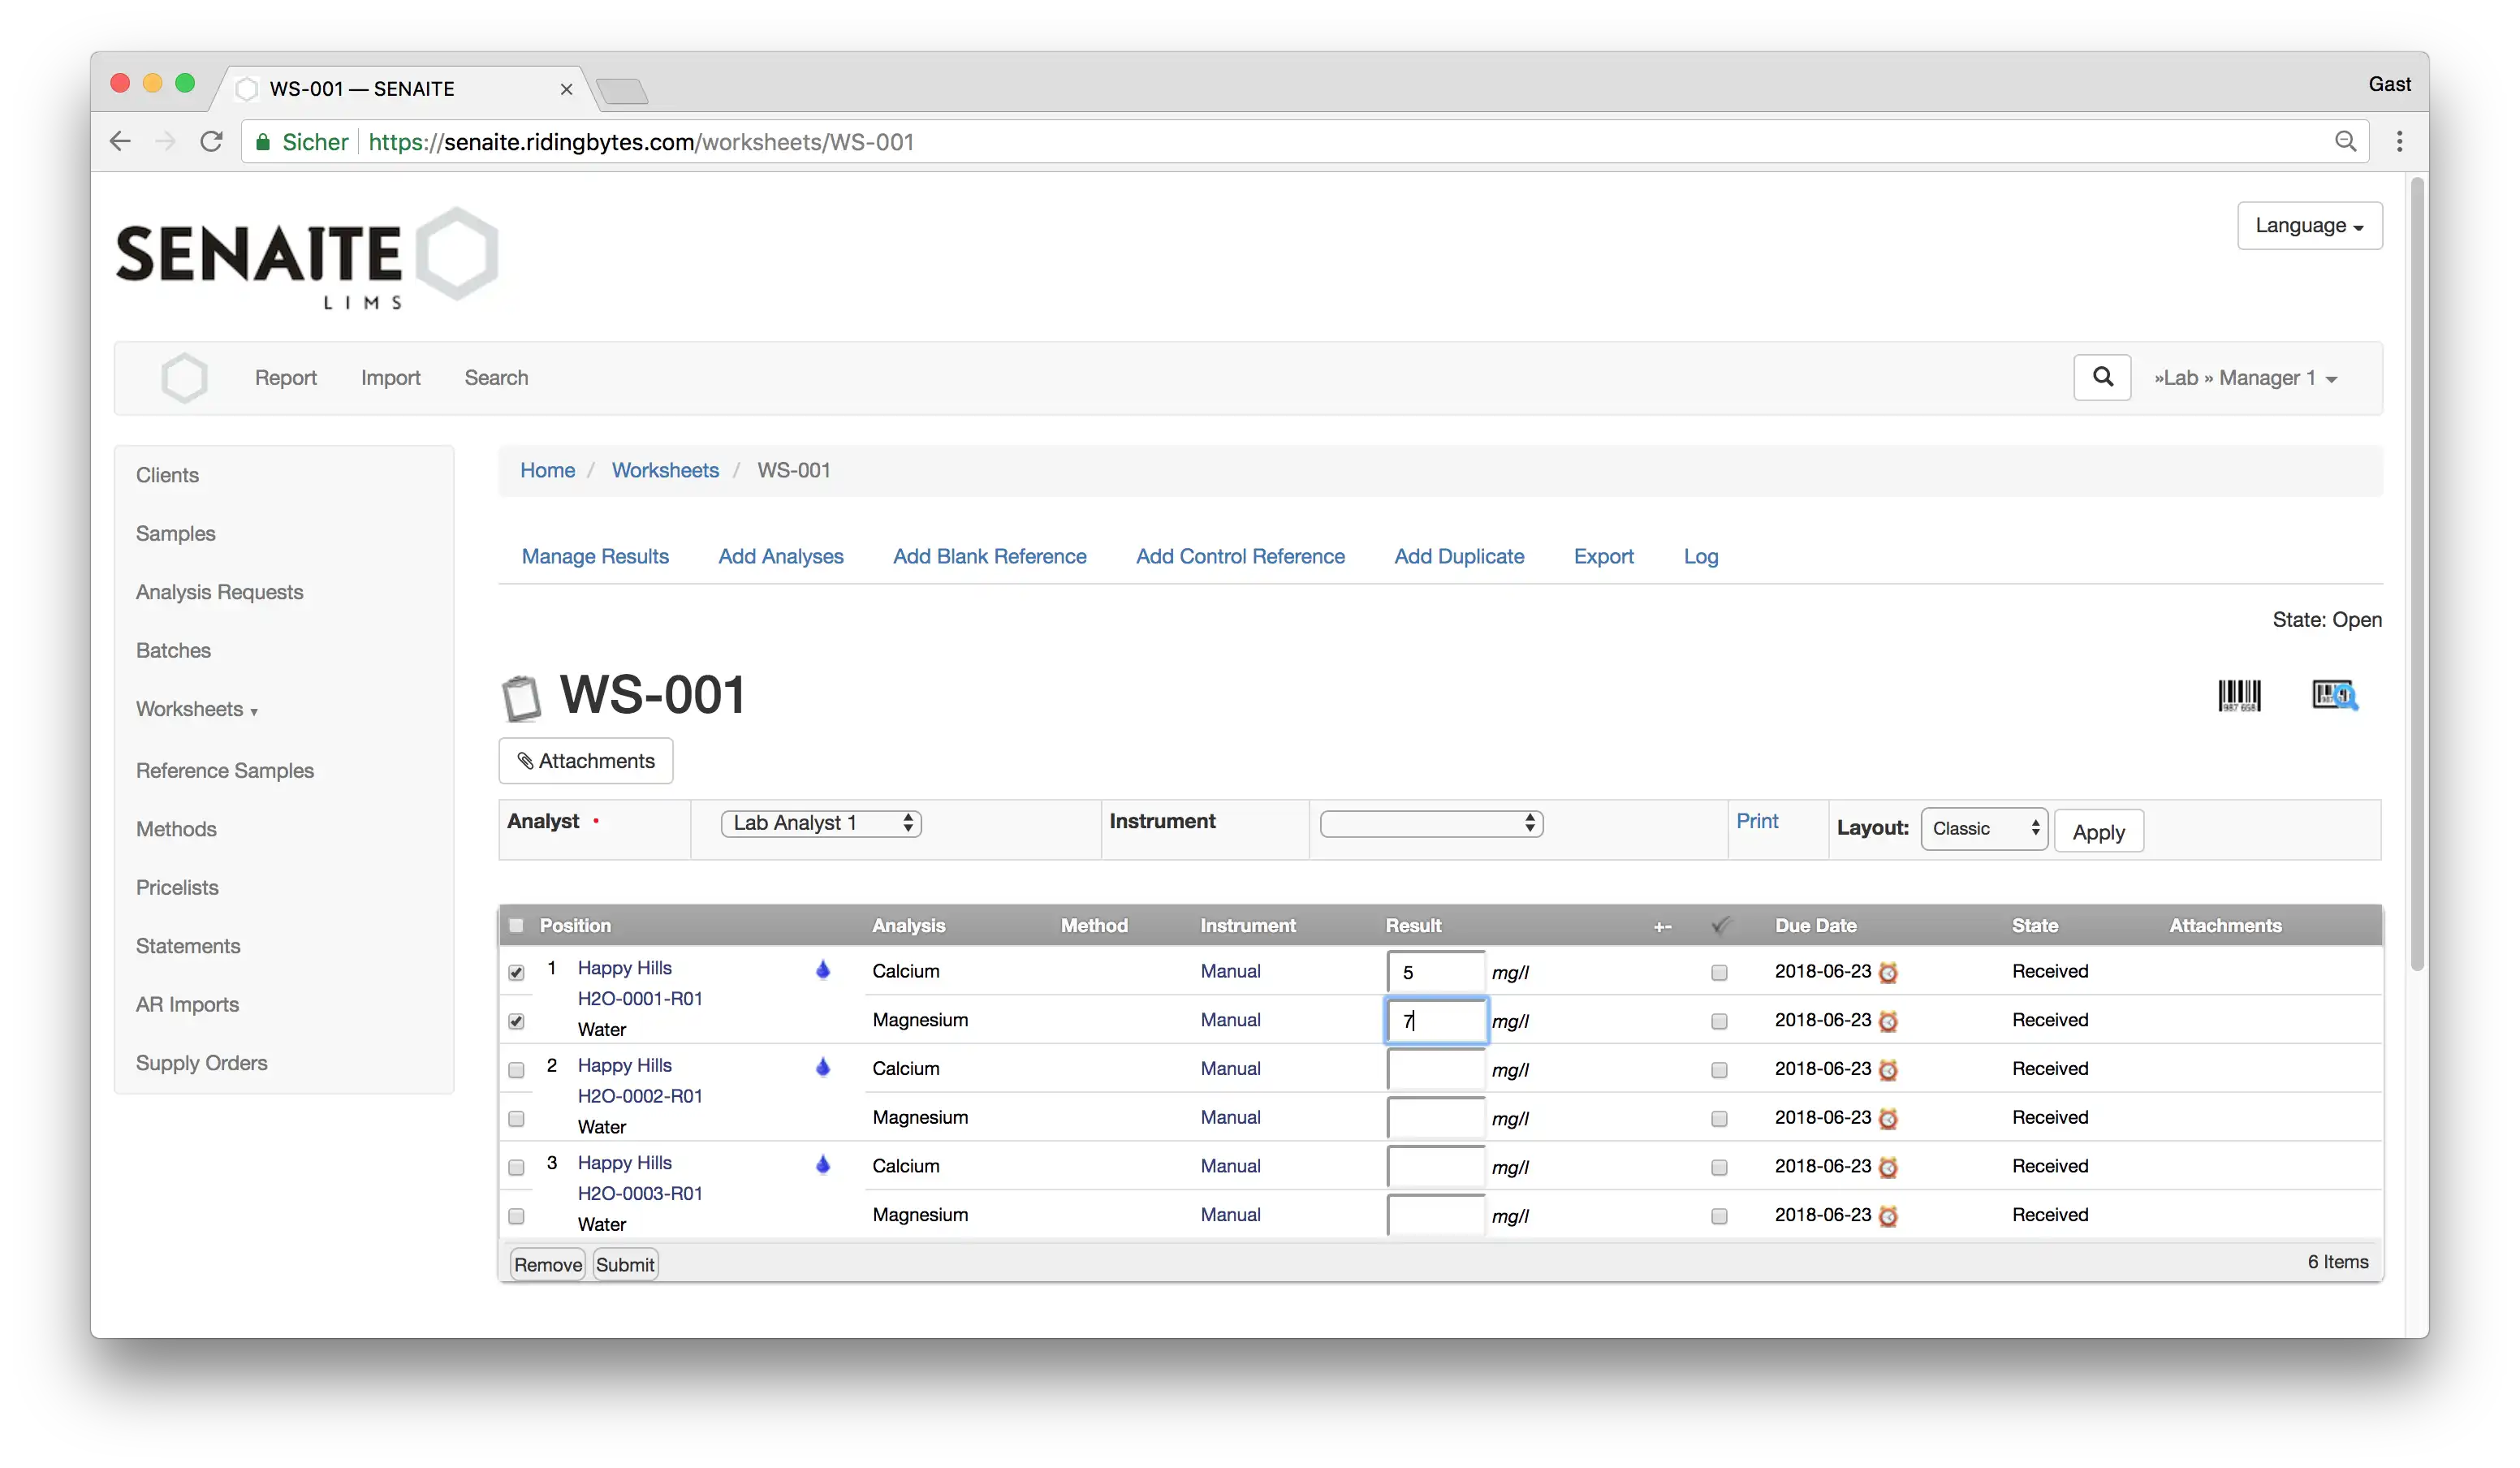Toggle checkbox for position 3 Magnesium row
Image resolution: width=2520 pixels, height=1468 pixels.
point(516,1215)
